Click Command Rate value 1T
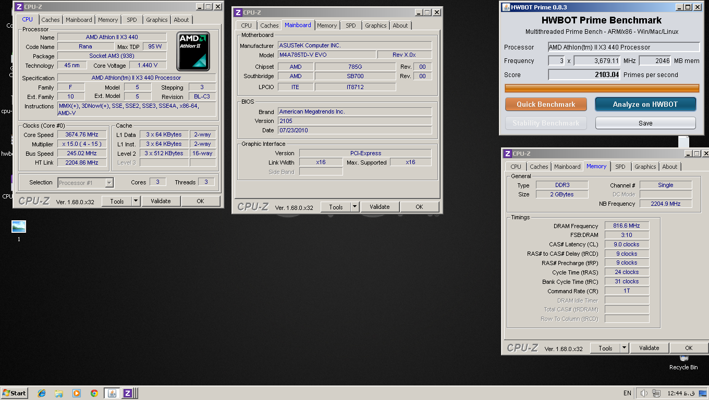The image size is (709, 400). pos(627,291)
